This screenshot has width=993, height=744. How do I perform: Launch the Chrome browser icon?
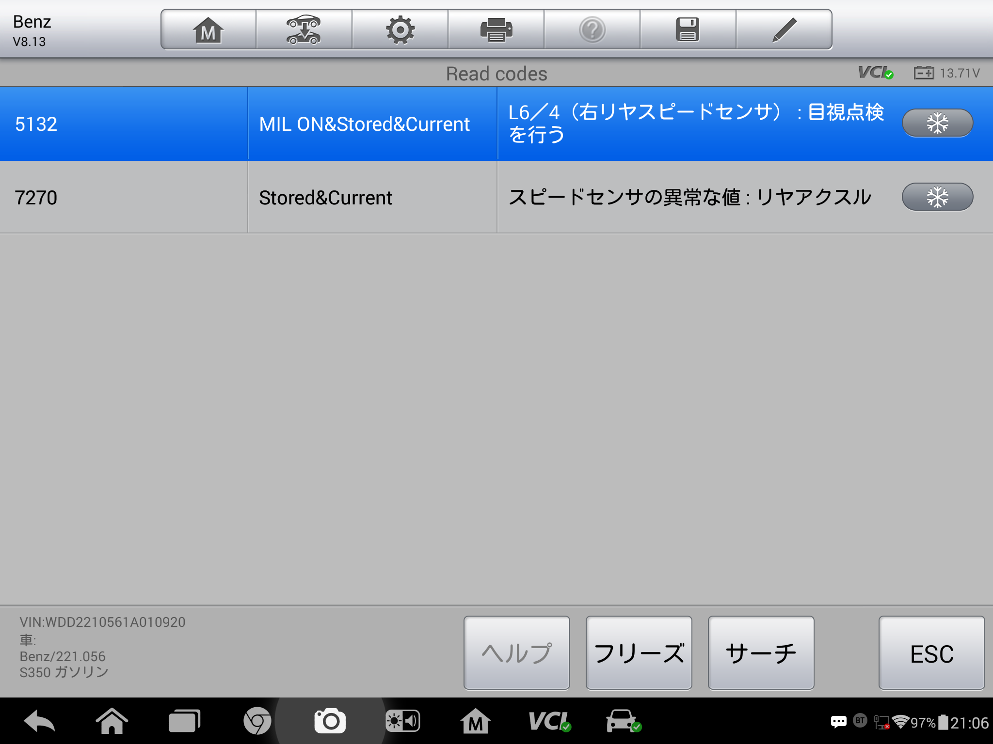pos(257,722)
